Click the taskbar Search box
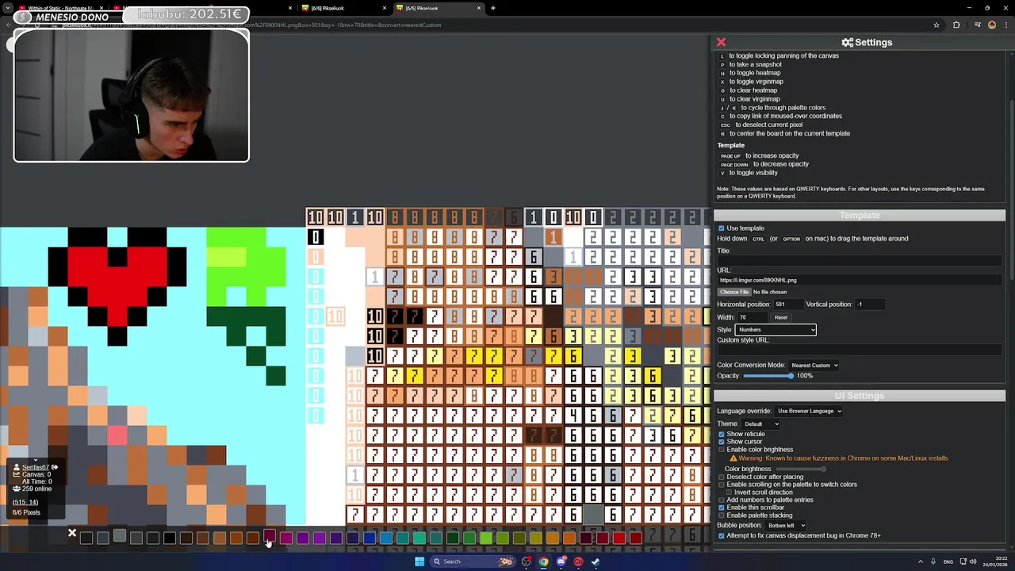1015x571 pixels. (x=473, y=561)
